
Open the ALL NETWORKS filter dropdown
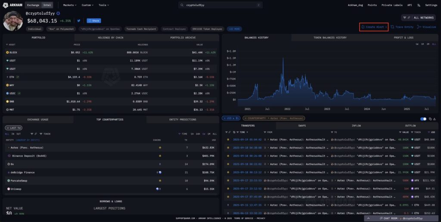(418, 18)
